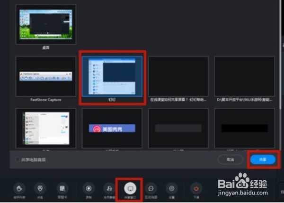Select the black bar window thumbnail
This screenshot has height=203, width=284.
[245, 128]
